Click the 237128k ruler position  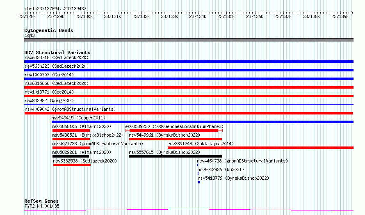coord(27,16)
